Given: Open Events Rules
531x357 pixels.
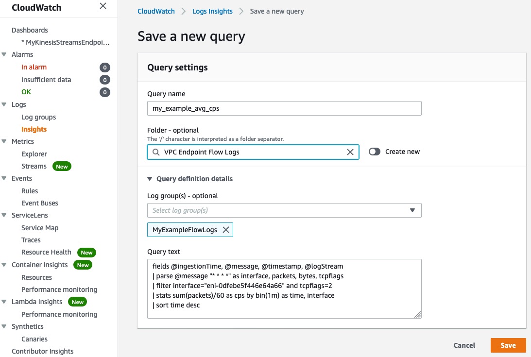Looking at the screenshot, I should pyautogui.click(x=30, y=191).
